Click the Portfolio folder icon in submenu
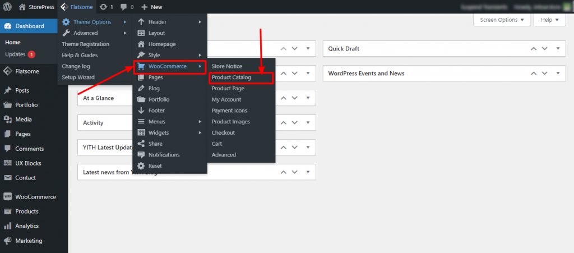This screenshot has height=253, width=574. pos(141,99)
